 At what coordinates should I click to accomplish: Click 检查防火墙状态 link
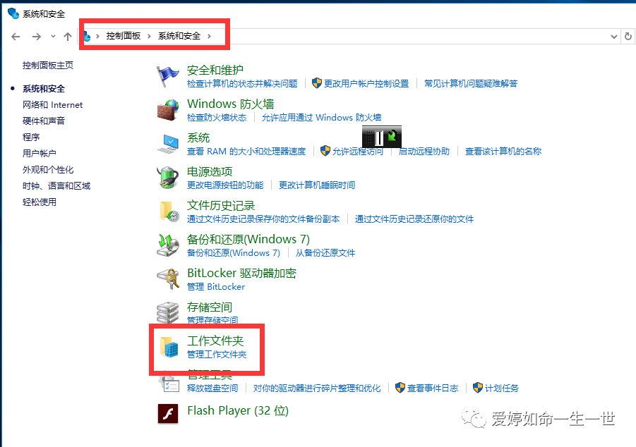point(217,118)
